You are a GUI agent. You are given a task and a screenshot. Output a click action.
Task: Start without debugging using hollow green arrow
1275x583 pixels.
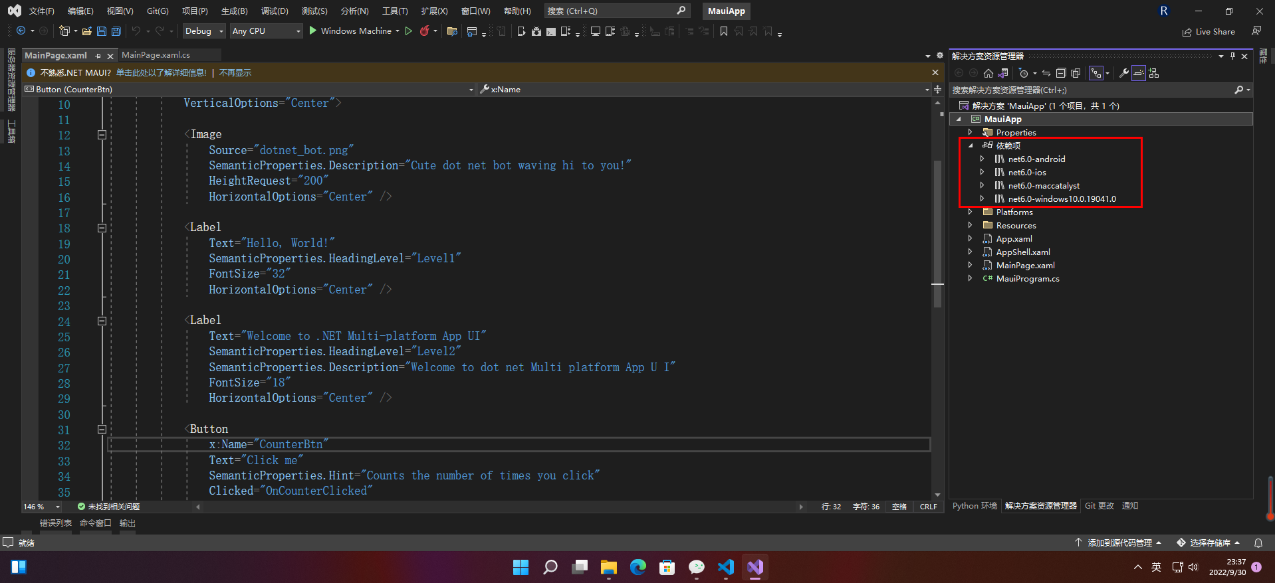pyautogui.click(x=409, y=31)
